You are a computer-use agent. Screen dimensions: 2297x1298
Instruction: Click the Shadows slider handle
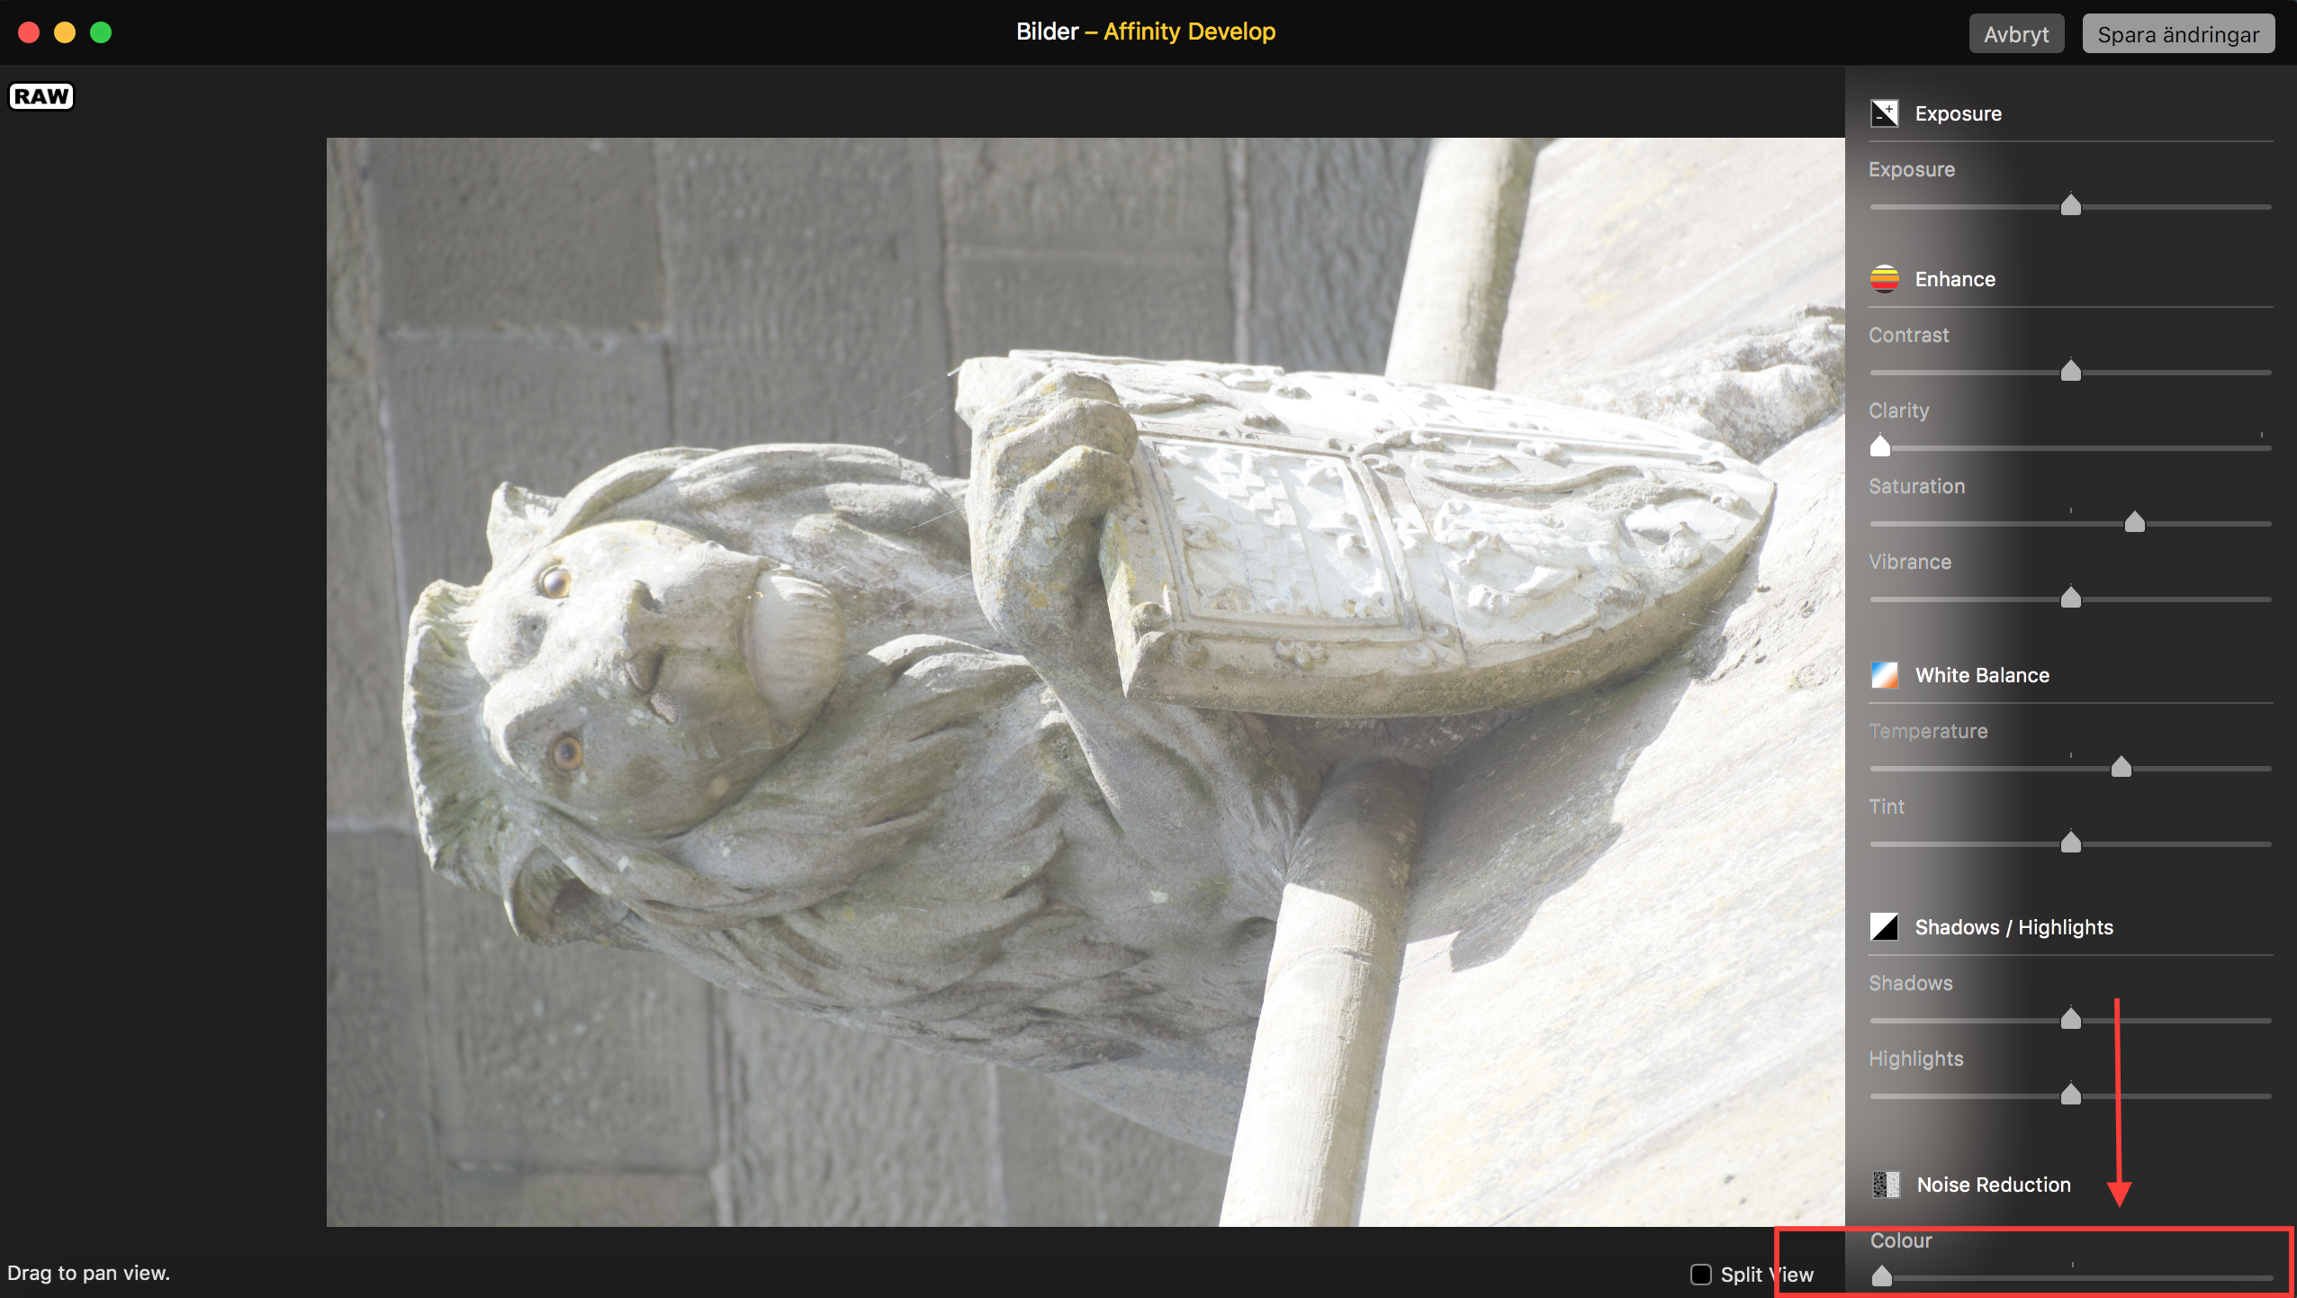(x=2071, y=1019)
